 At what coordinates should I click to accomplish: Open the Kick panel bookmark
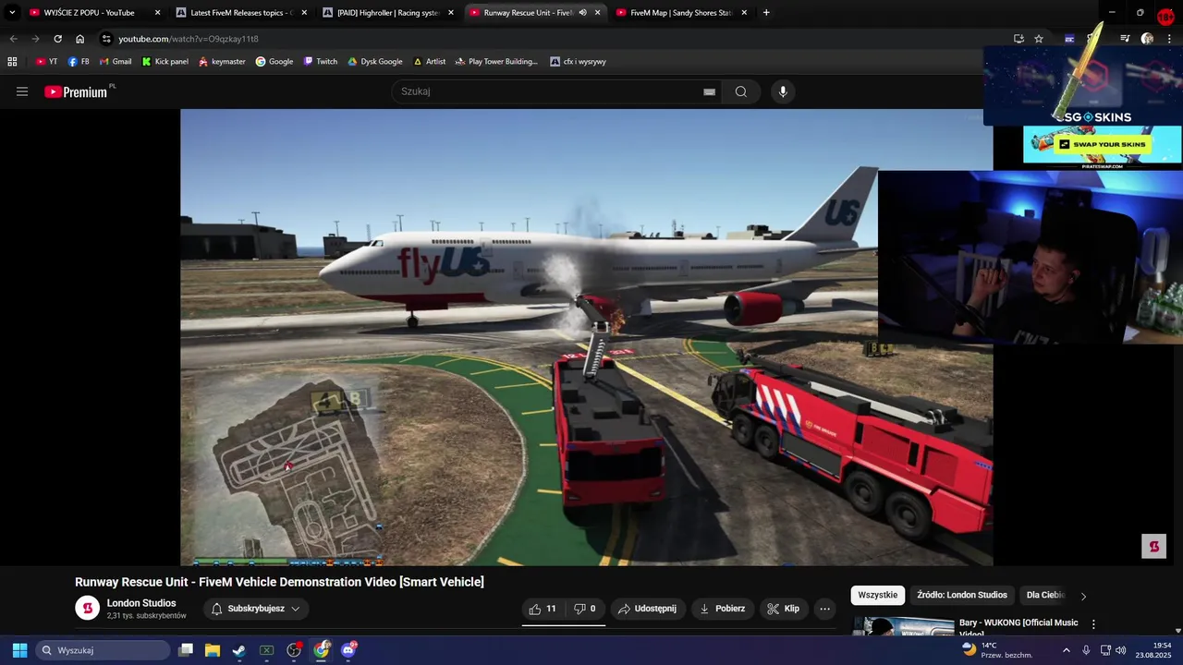pyautogui.click(x=165, y=61)
